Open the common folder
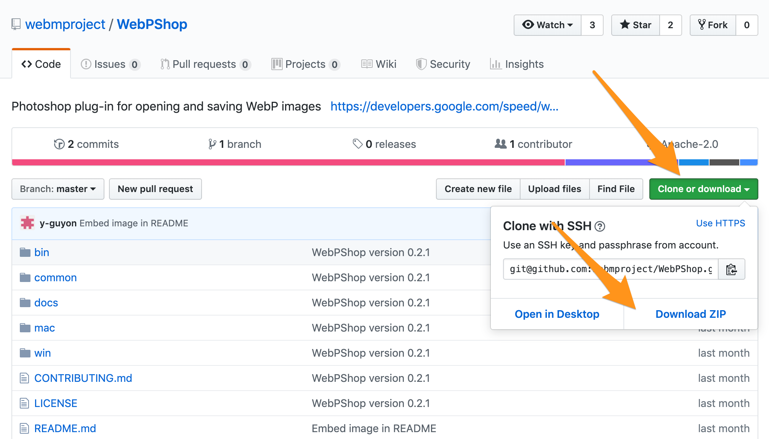This screenshot has width=769, height=439. click(56, 277)
